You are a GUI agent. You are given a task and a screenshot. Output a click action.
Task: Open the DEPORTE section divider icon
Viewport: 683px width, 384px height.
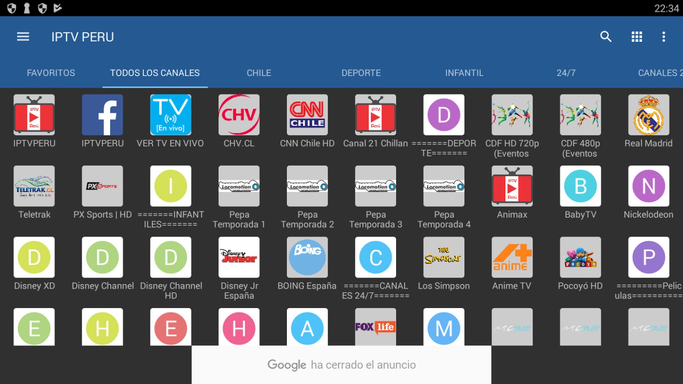444,115
